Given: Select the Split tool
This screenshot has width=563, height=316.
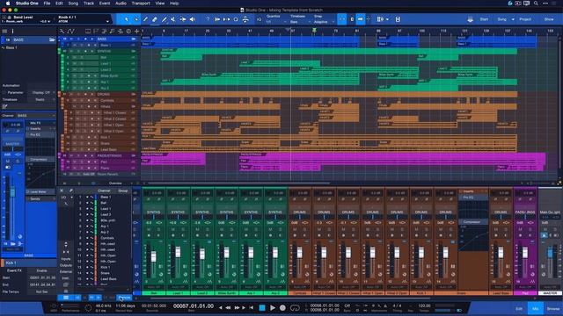Looking at the screenshot, I should (145, 19).
